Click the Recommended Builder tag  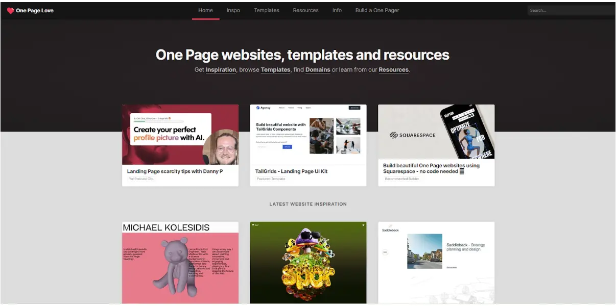click(x=402, y=179)
